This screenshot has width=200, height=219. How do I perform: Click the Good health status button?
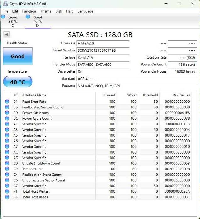pos(18,56)
